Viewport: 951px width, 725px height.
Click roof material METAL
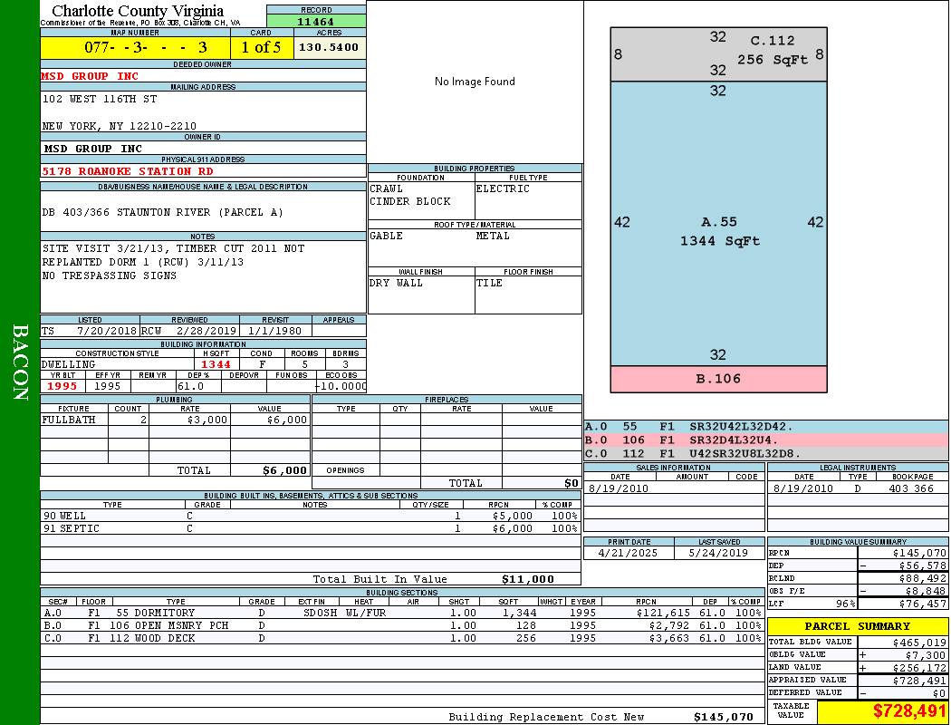493,236
